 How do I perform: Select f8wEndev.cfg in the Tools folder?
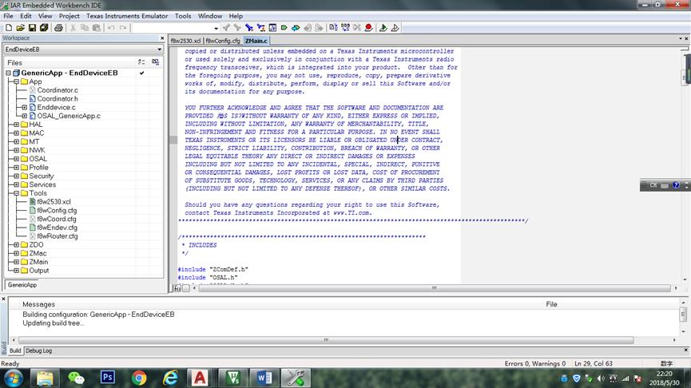pos(58,228)
